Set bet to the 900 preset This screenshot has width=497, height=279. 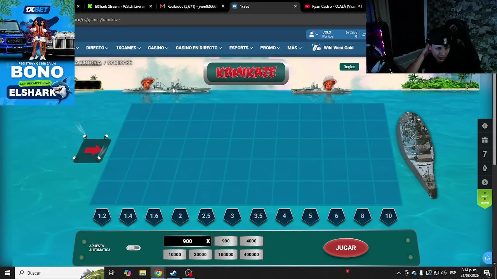pyautogui.click(x=226, y=241)
